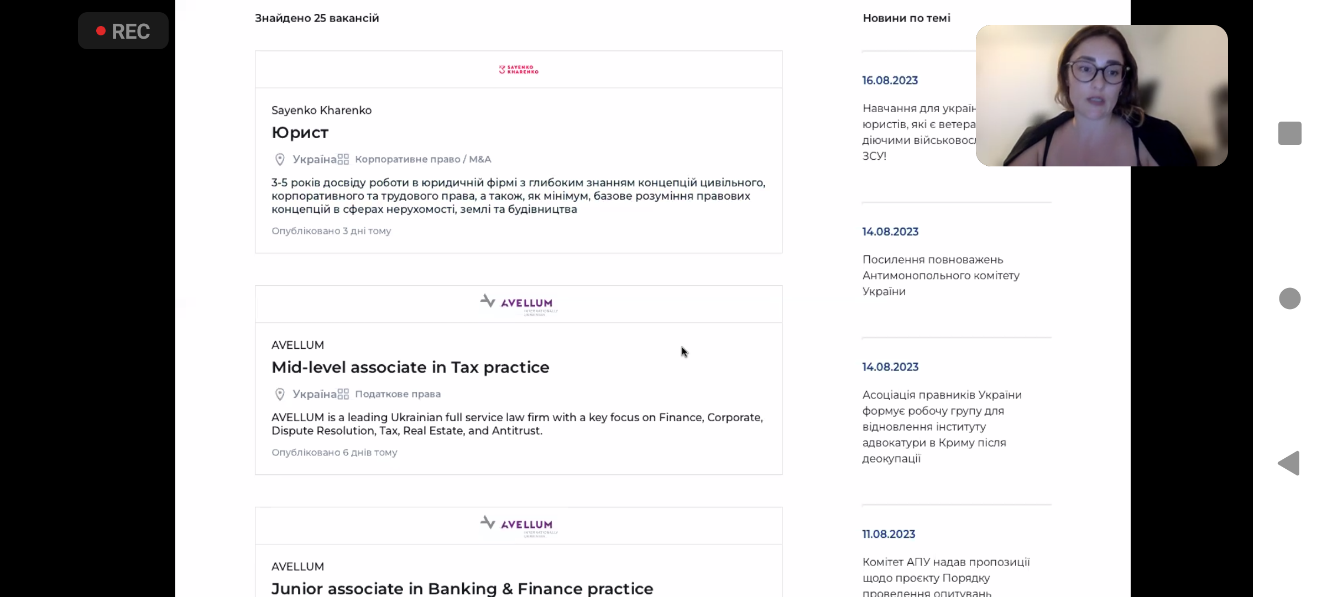Open the Mid-level associate in Tax practice vacancy
The width and height of the screenshot is (1327, 597).
(410, 368)
